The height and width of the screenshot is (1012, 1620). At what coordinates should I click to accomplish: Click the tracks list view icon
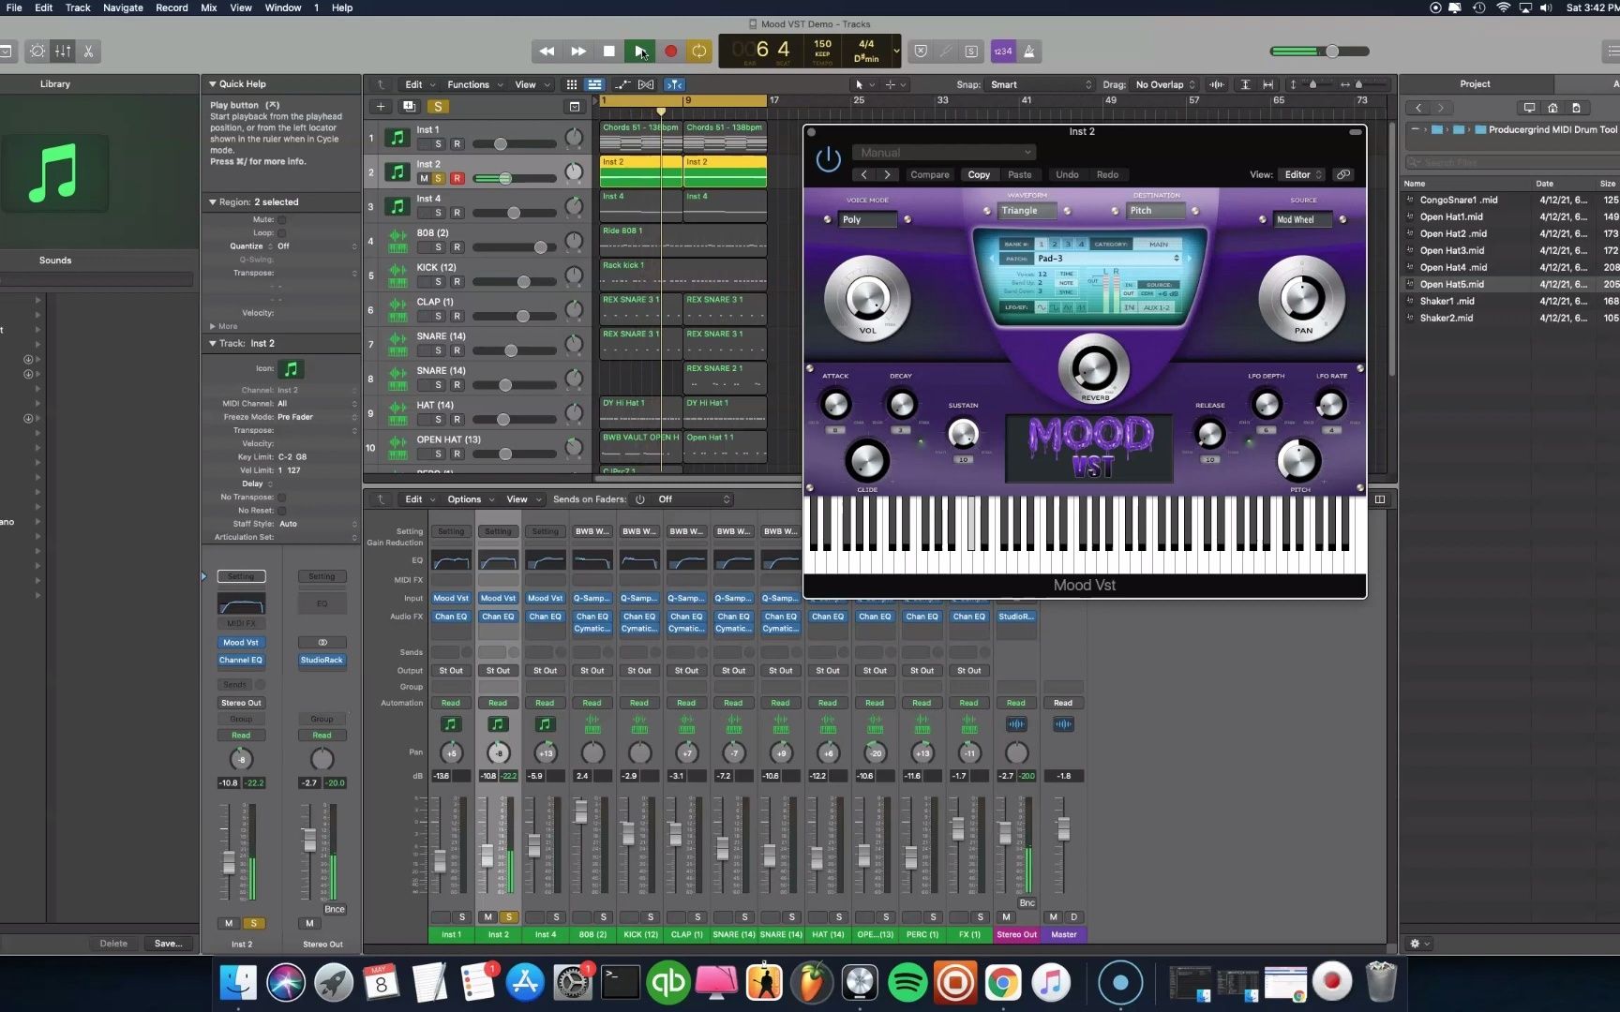click(x=594, y=85)
